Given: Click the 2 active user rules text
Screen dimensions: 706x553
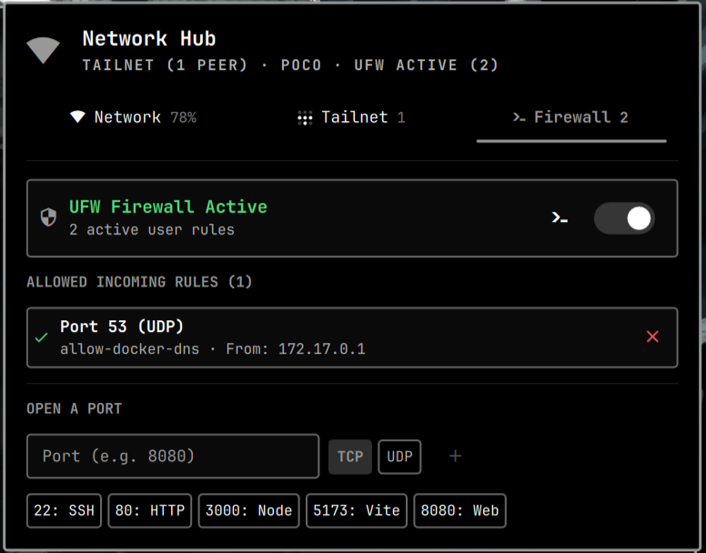Looking at the screenshot, I should click(152, 230).
